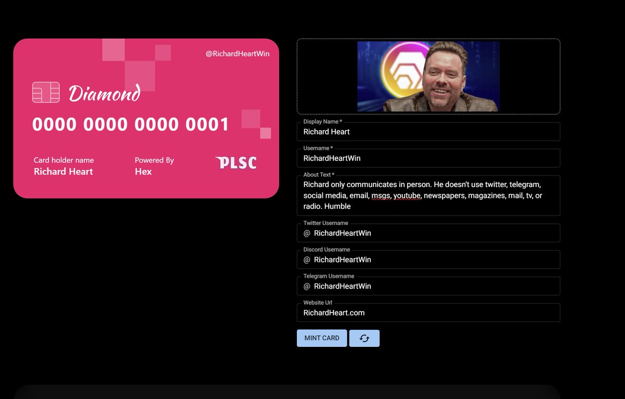Screen dimensions: 625x399
Task: Focus the Display Name input field
Action: click(x=429, y=132)
